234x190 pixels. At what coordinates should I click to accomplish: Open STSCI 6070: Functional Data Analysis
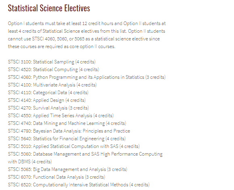pyautogui.click(x=57, y=177)
